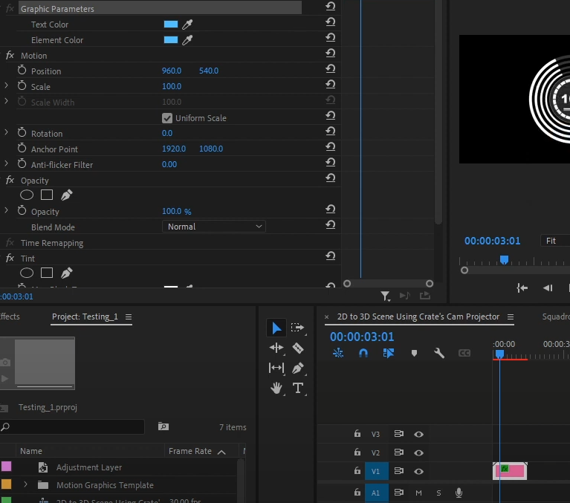Toggle snap in timeline magnet icon
The width and height of the screenshot is (570, 503).
pyautogui.click(x=363, y=353)
